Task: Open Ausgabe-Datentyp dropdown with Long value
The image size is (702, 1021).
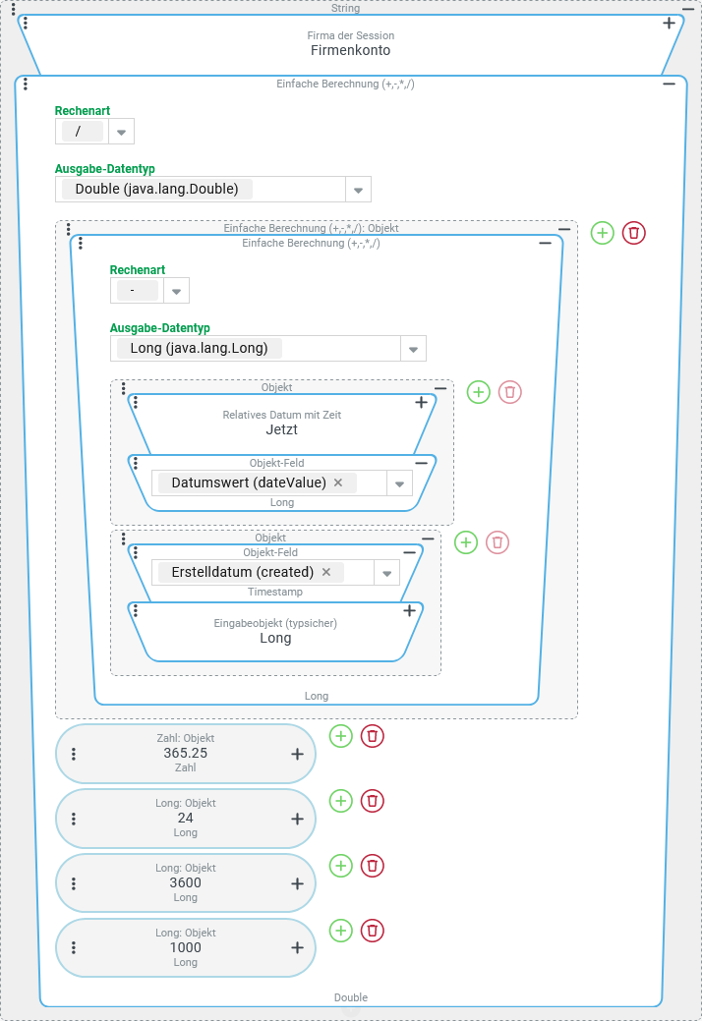Action: click(x=413, y=349)
